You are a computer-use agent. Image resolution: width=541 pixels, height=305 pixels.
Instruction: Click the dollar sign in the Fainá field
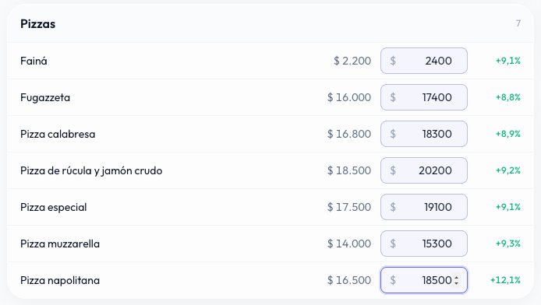point(393,61)
